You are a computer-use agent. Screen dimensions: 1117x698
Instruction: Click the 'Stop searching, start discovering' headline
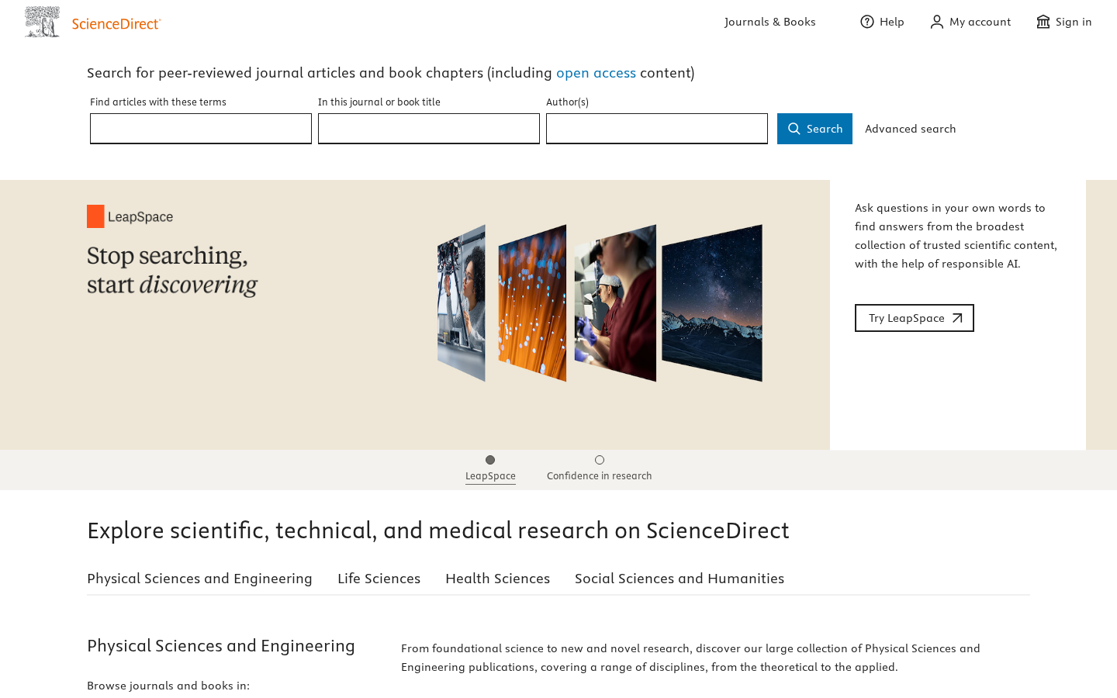tap(172, 270)
